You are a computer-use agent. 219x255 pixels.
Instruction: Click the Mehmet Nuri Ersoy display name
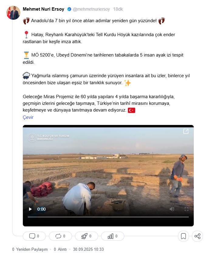(43, 9)
